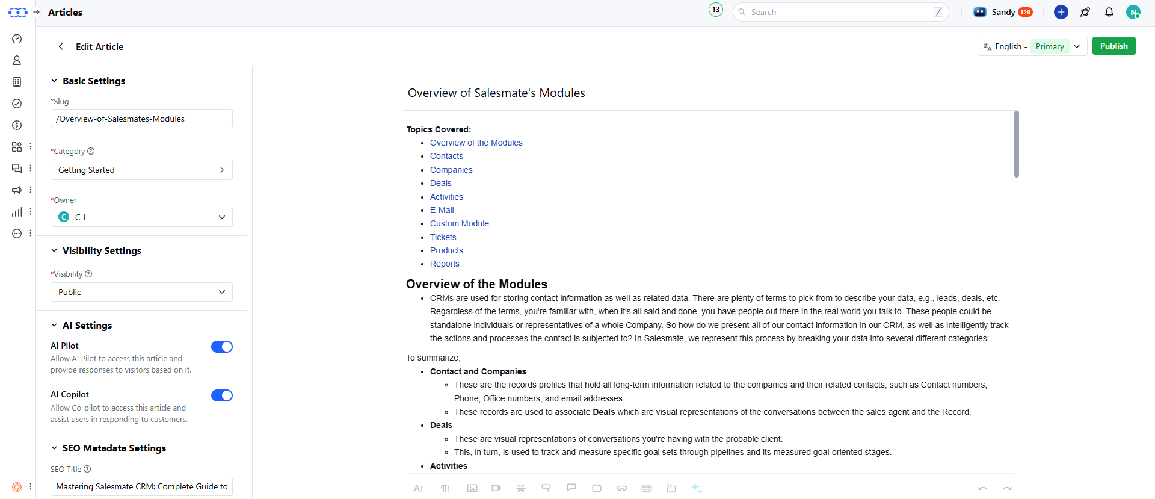Screen dimensions: 1155x499
Task: Insert code snippet using editor toolbar icon
Action: click(x=671, y=488)
